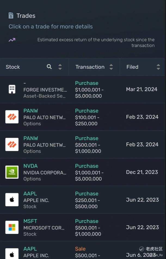Click the Transaction column header
This screenshot has height=259, width=166.
pyautogui.click(x=90, y=67)
